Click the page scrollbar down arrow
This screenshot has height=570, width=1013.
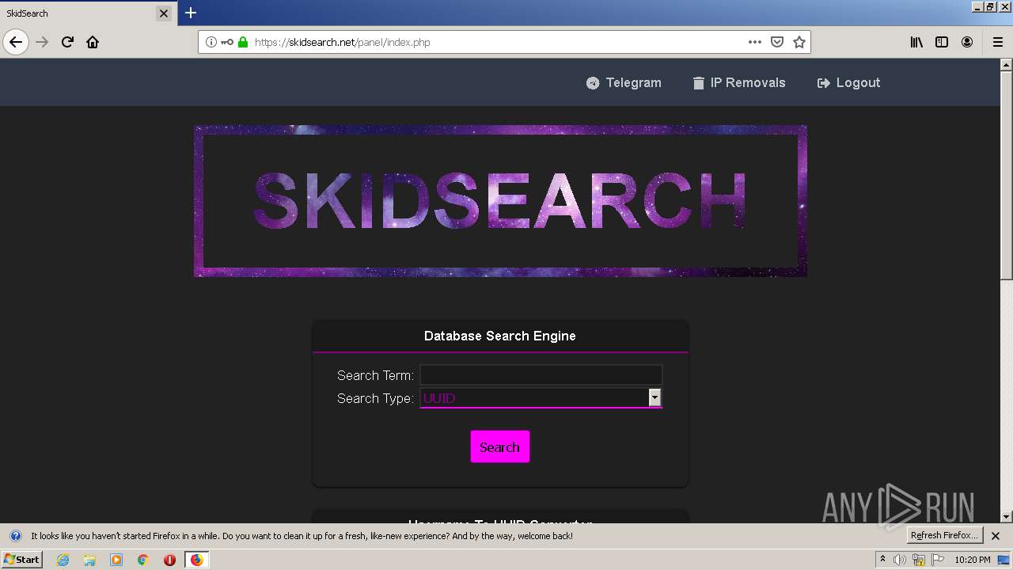[1007, 517]
